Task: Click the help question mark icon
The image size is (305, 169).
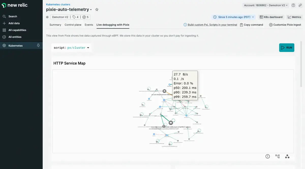Action: (x=293, y=5)
